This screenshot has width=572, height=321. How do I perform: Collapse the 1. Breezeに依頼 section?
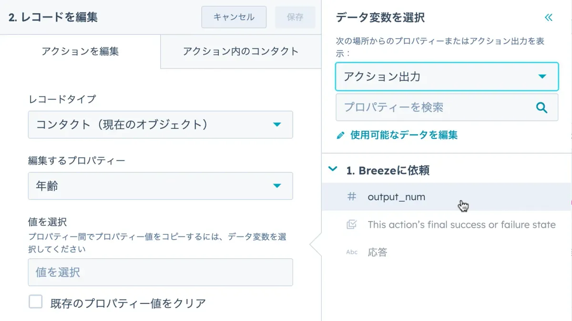(x=332, y=170)
